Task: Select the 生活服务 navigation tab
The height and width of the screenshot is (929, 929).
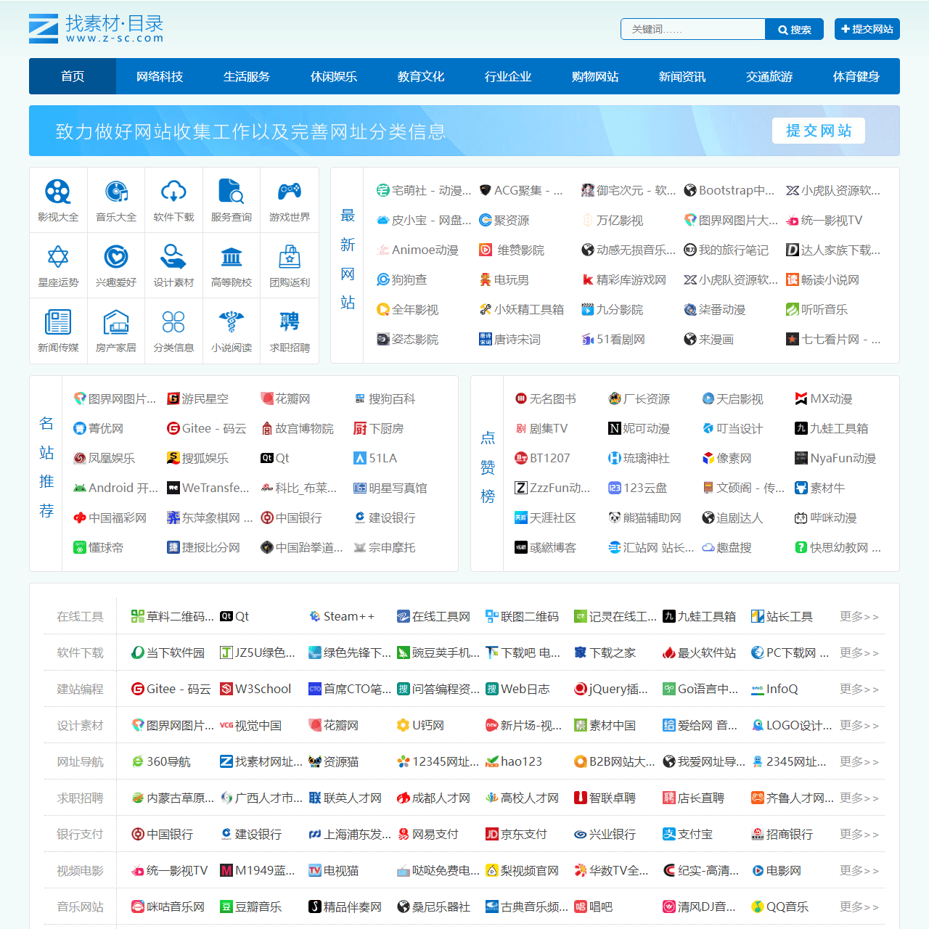Action: pos(247,76)
